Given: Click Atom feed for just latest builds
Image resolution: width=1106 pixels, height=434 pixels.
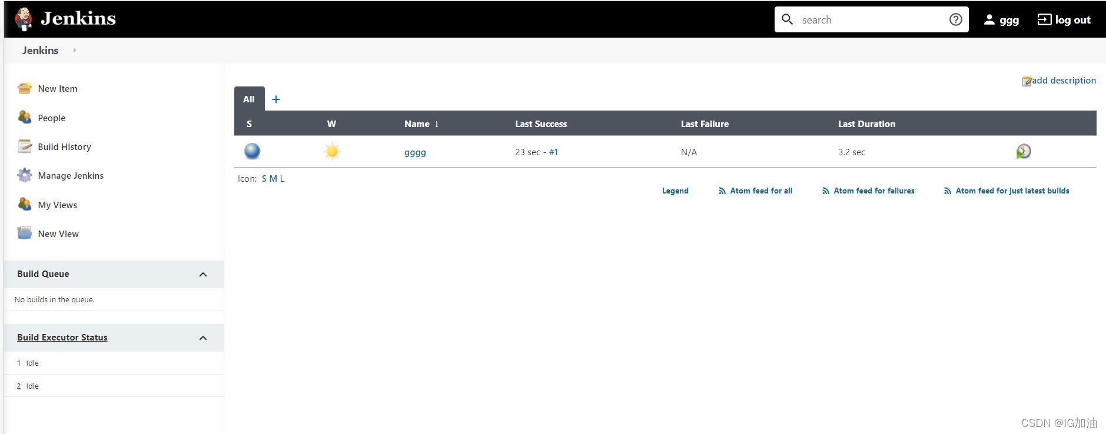Looking at the screenshot, I should pyautogui.click(x=1012, y=191).
